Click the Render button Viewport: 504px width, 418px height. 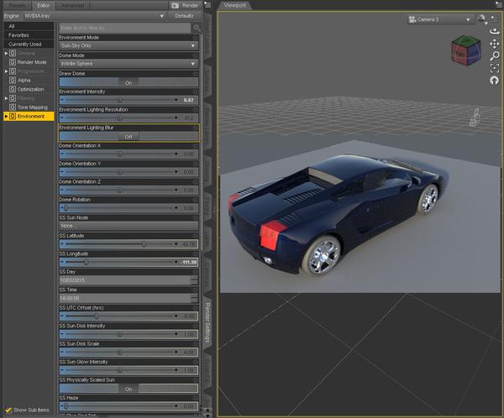(185, 5)
